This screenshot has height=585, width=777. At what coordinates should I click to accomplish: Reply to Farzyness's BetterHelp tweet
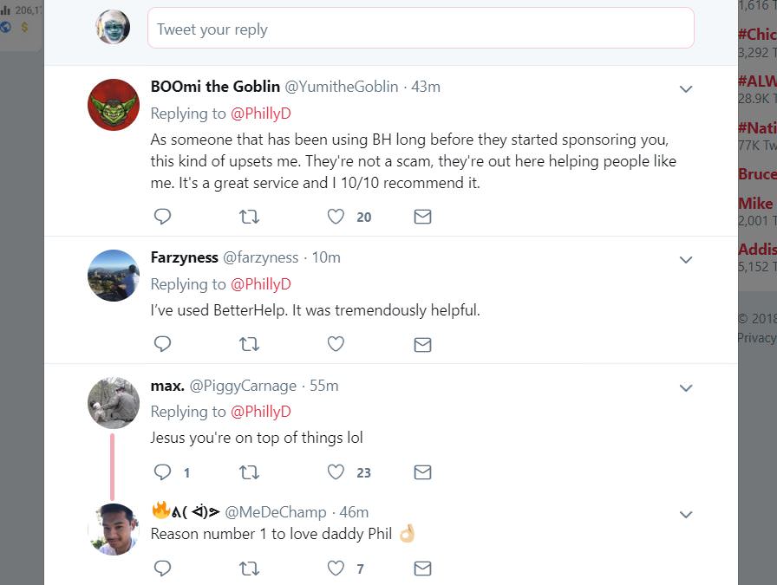162,344
